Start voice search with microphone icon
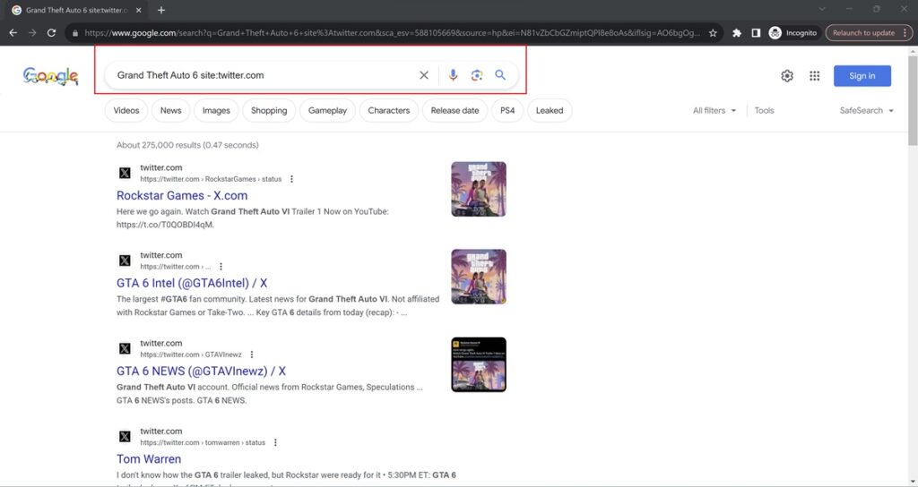The image size is (918, 487). pyautogui.click(x=453, y=75)
